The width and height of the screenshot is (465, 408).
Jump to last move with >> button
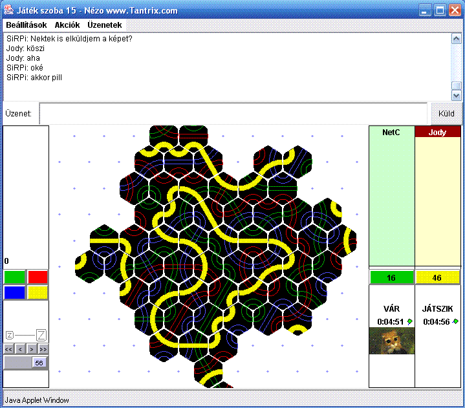(x=43, y=349)
